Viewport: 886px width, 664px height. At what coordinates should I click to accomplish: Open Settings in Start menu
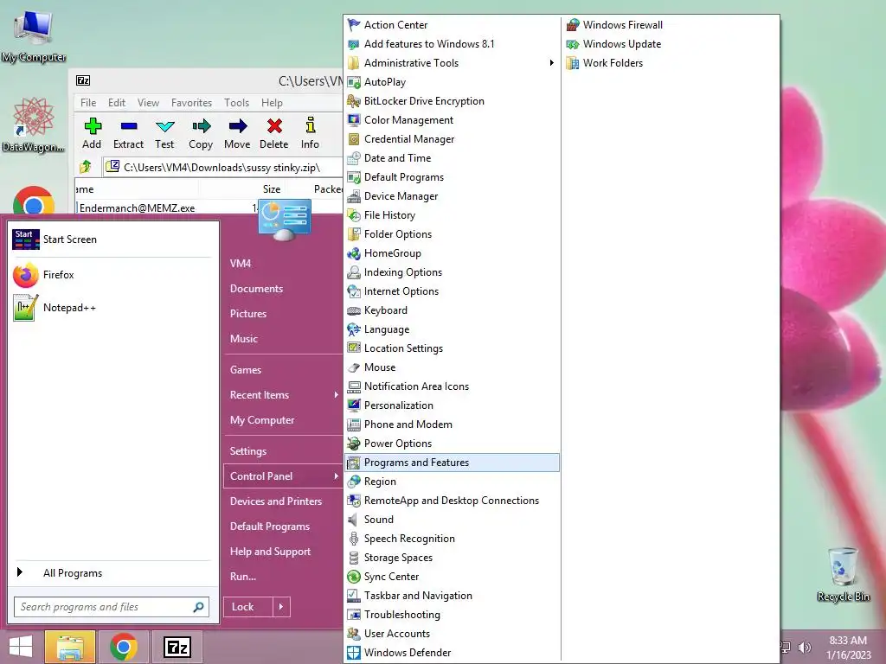coord(248,451)
